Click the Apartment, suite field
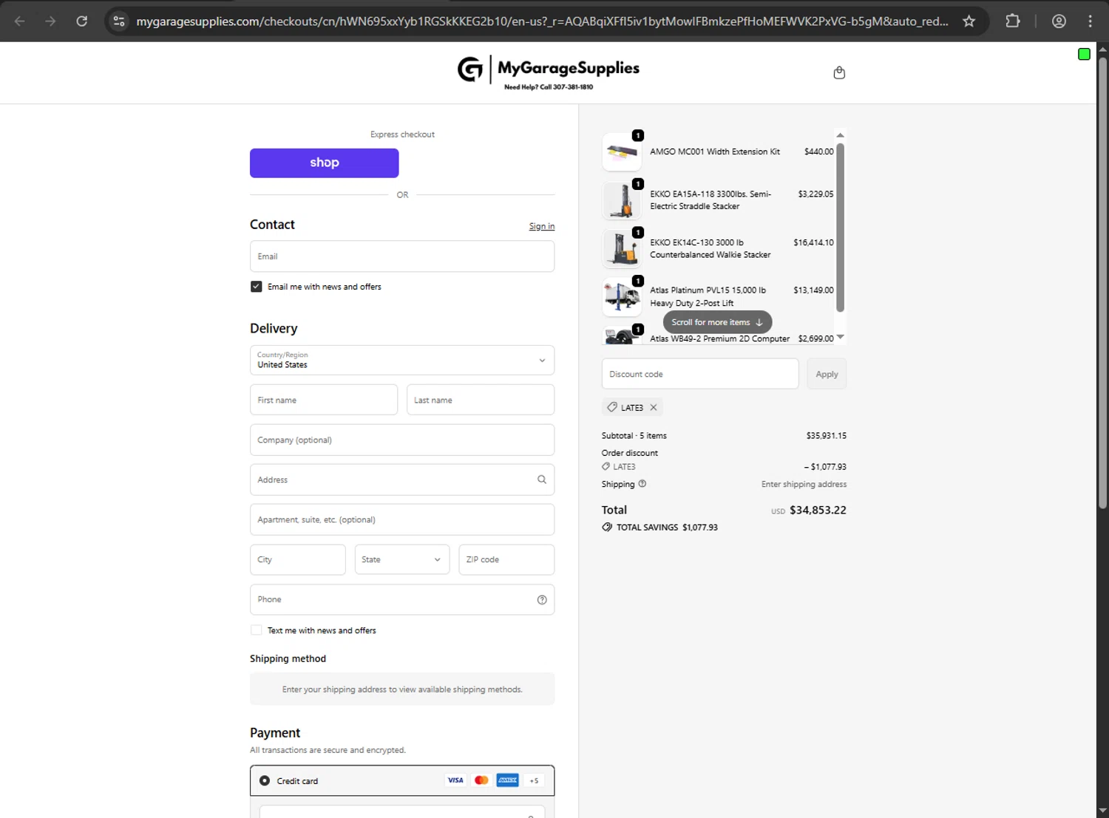Image resolution: width=1109 pixels, height=818 pixels. [402, 519]
